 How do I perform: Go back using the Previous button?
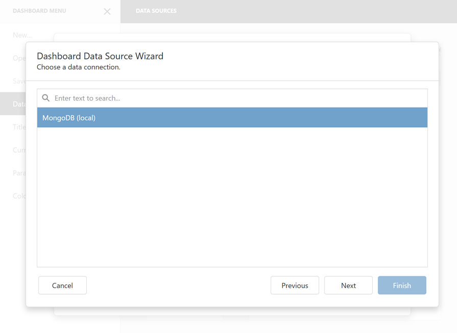click(295, 285)
